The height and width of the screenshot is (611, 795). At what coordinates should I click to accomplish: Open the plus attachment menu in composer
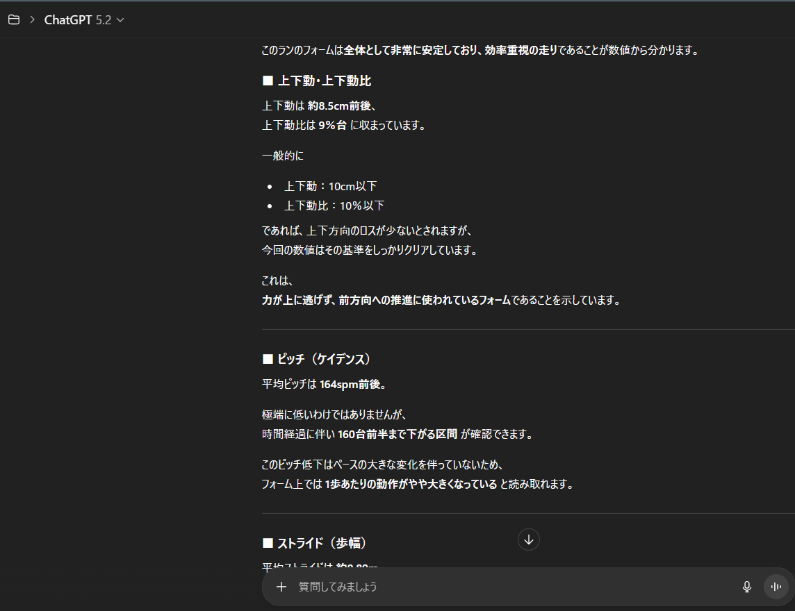coord(281,587)
